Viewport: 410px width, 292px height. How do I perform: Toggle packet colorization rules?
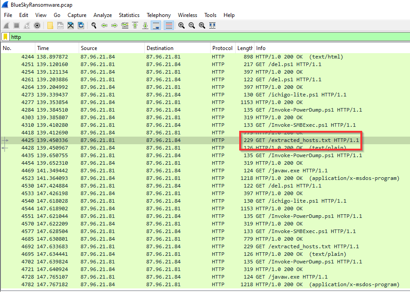(x=169, y=25)
